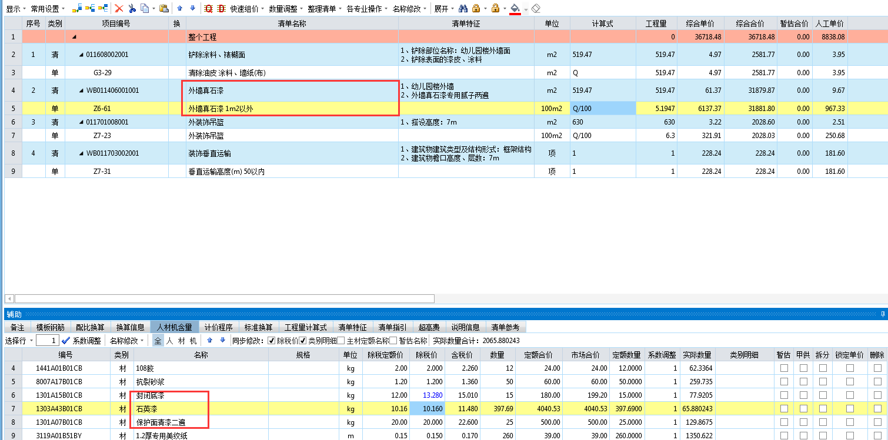Viewport: 888px width, 440px height.
Task: Click the top toolbar move-up arrow
Action: point(180,9)
